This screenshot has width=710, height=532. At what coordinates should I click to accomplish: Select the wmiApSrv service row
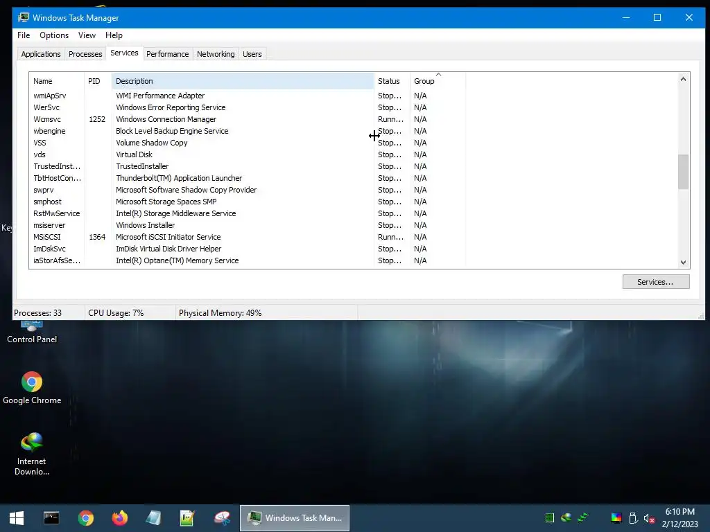point(248,96)
